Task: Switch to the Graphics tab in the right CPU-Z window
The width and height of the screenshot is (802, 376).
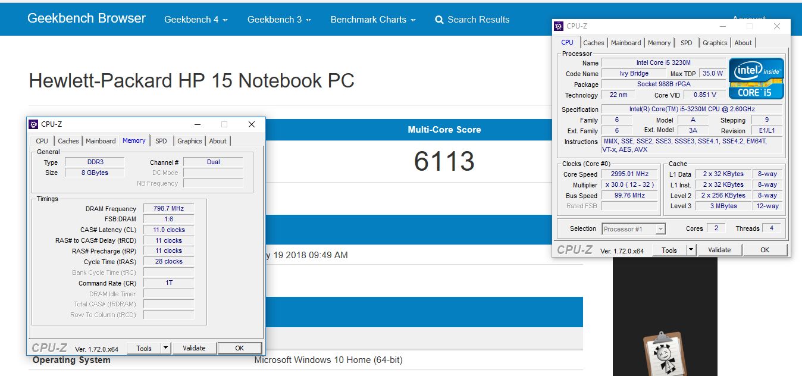Action: point(715,43)
